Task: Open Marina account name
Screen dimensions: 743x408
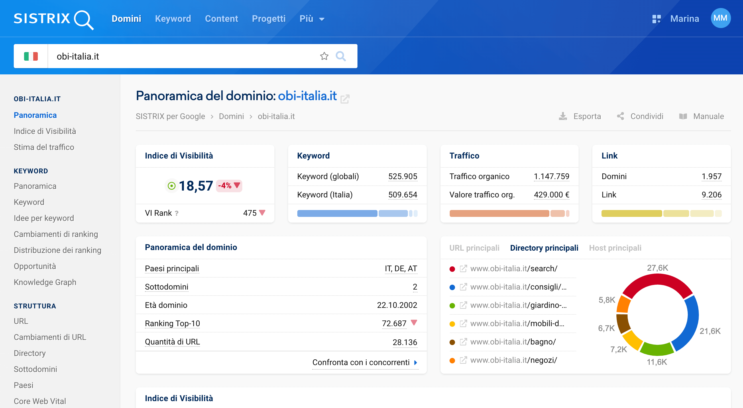Action: pyautogui.click(x=685, y=19)
